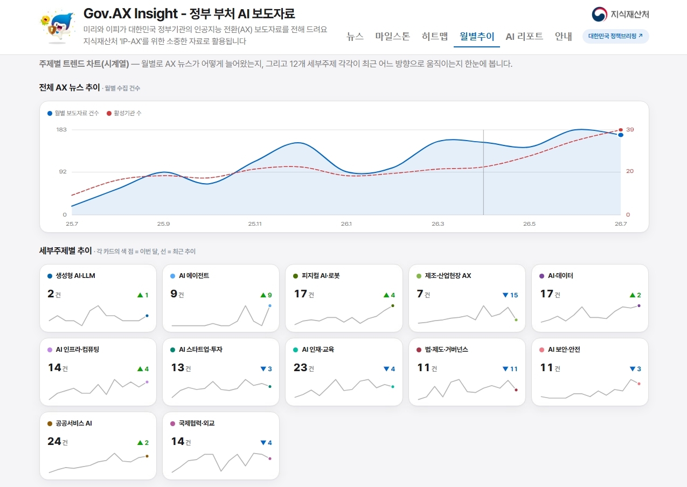Click the Gov.AX Insight site title

(x=189, y=13)
